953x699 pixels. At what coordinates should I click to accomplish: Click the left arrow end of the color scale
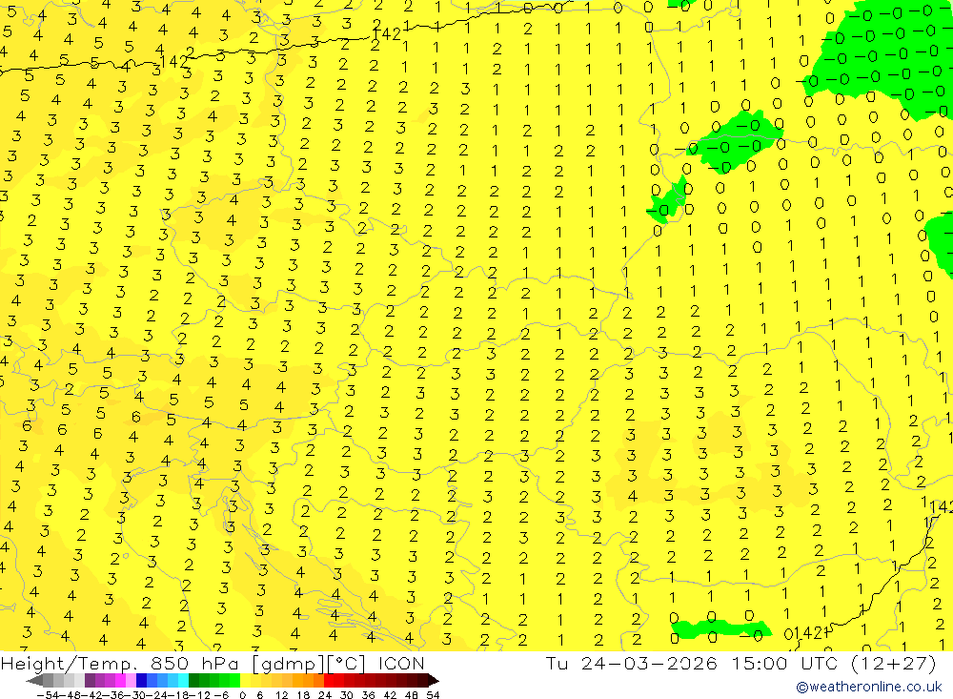34,680
